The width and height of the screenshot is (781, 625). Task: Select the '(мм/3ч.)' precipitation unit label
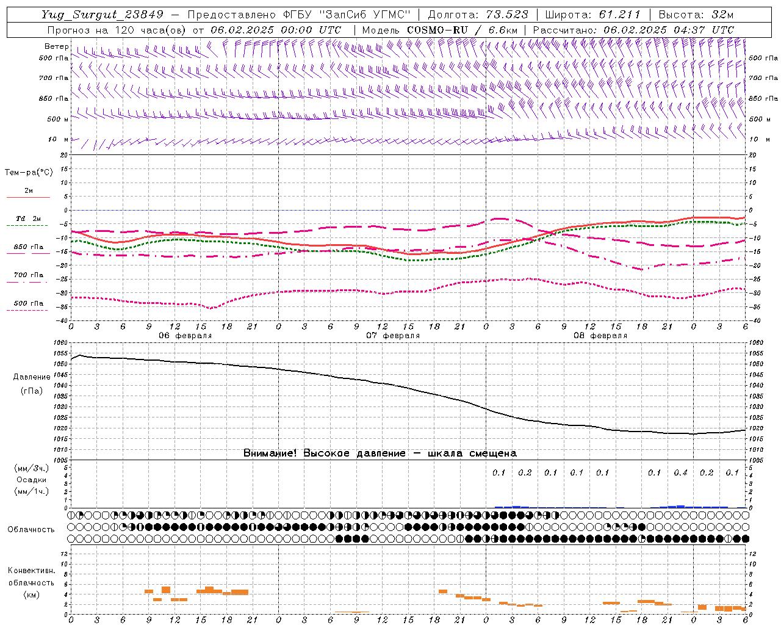[32, 468]
